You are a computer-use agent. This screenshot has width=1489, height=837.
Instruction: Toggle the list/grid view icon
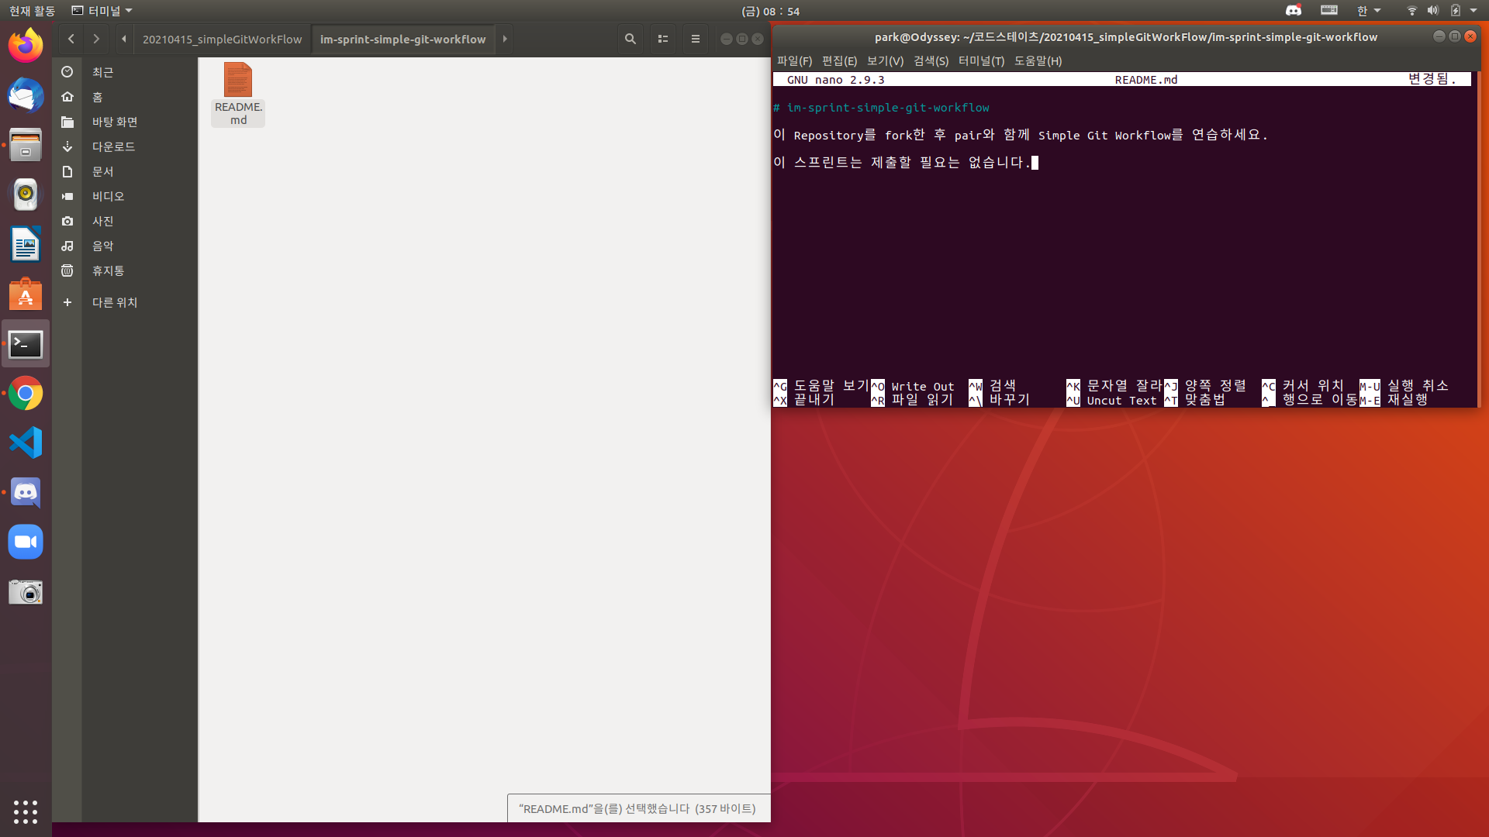click(662, 39)
